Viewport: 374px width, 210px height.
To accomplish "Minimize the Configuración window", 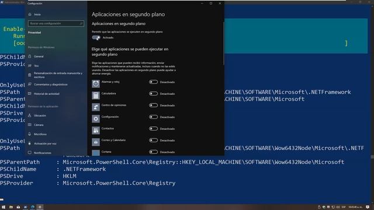I will point(202,3).
